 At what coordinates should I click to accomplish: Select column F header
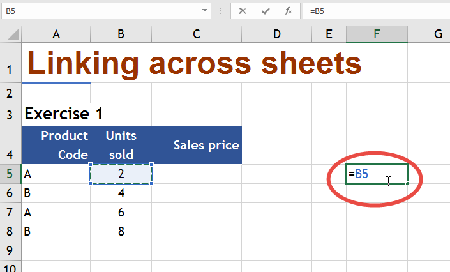377,34
